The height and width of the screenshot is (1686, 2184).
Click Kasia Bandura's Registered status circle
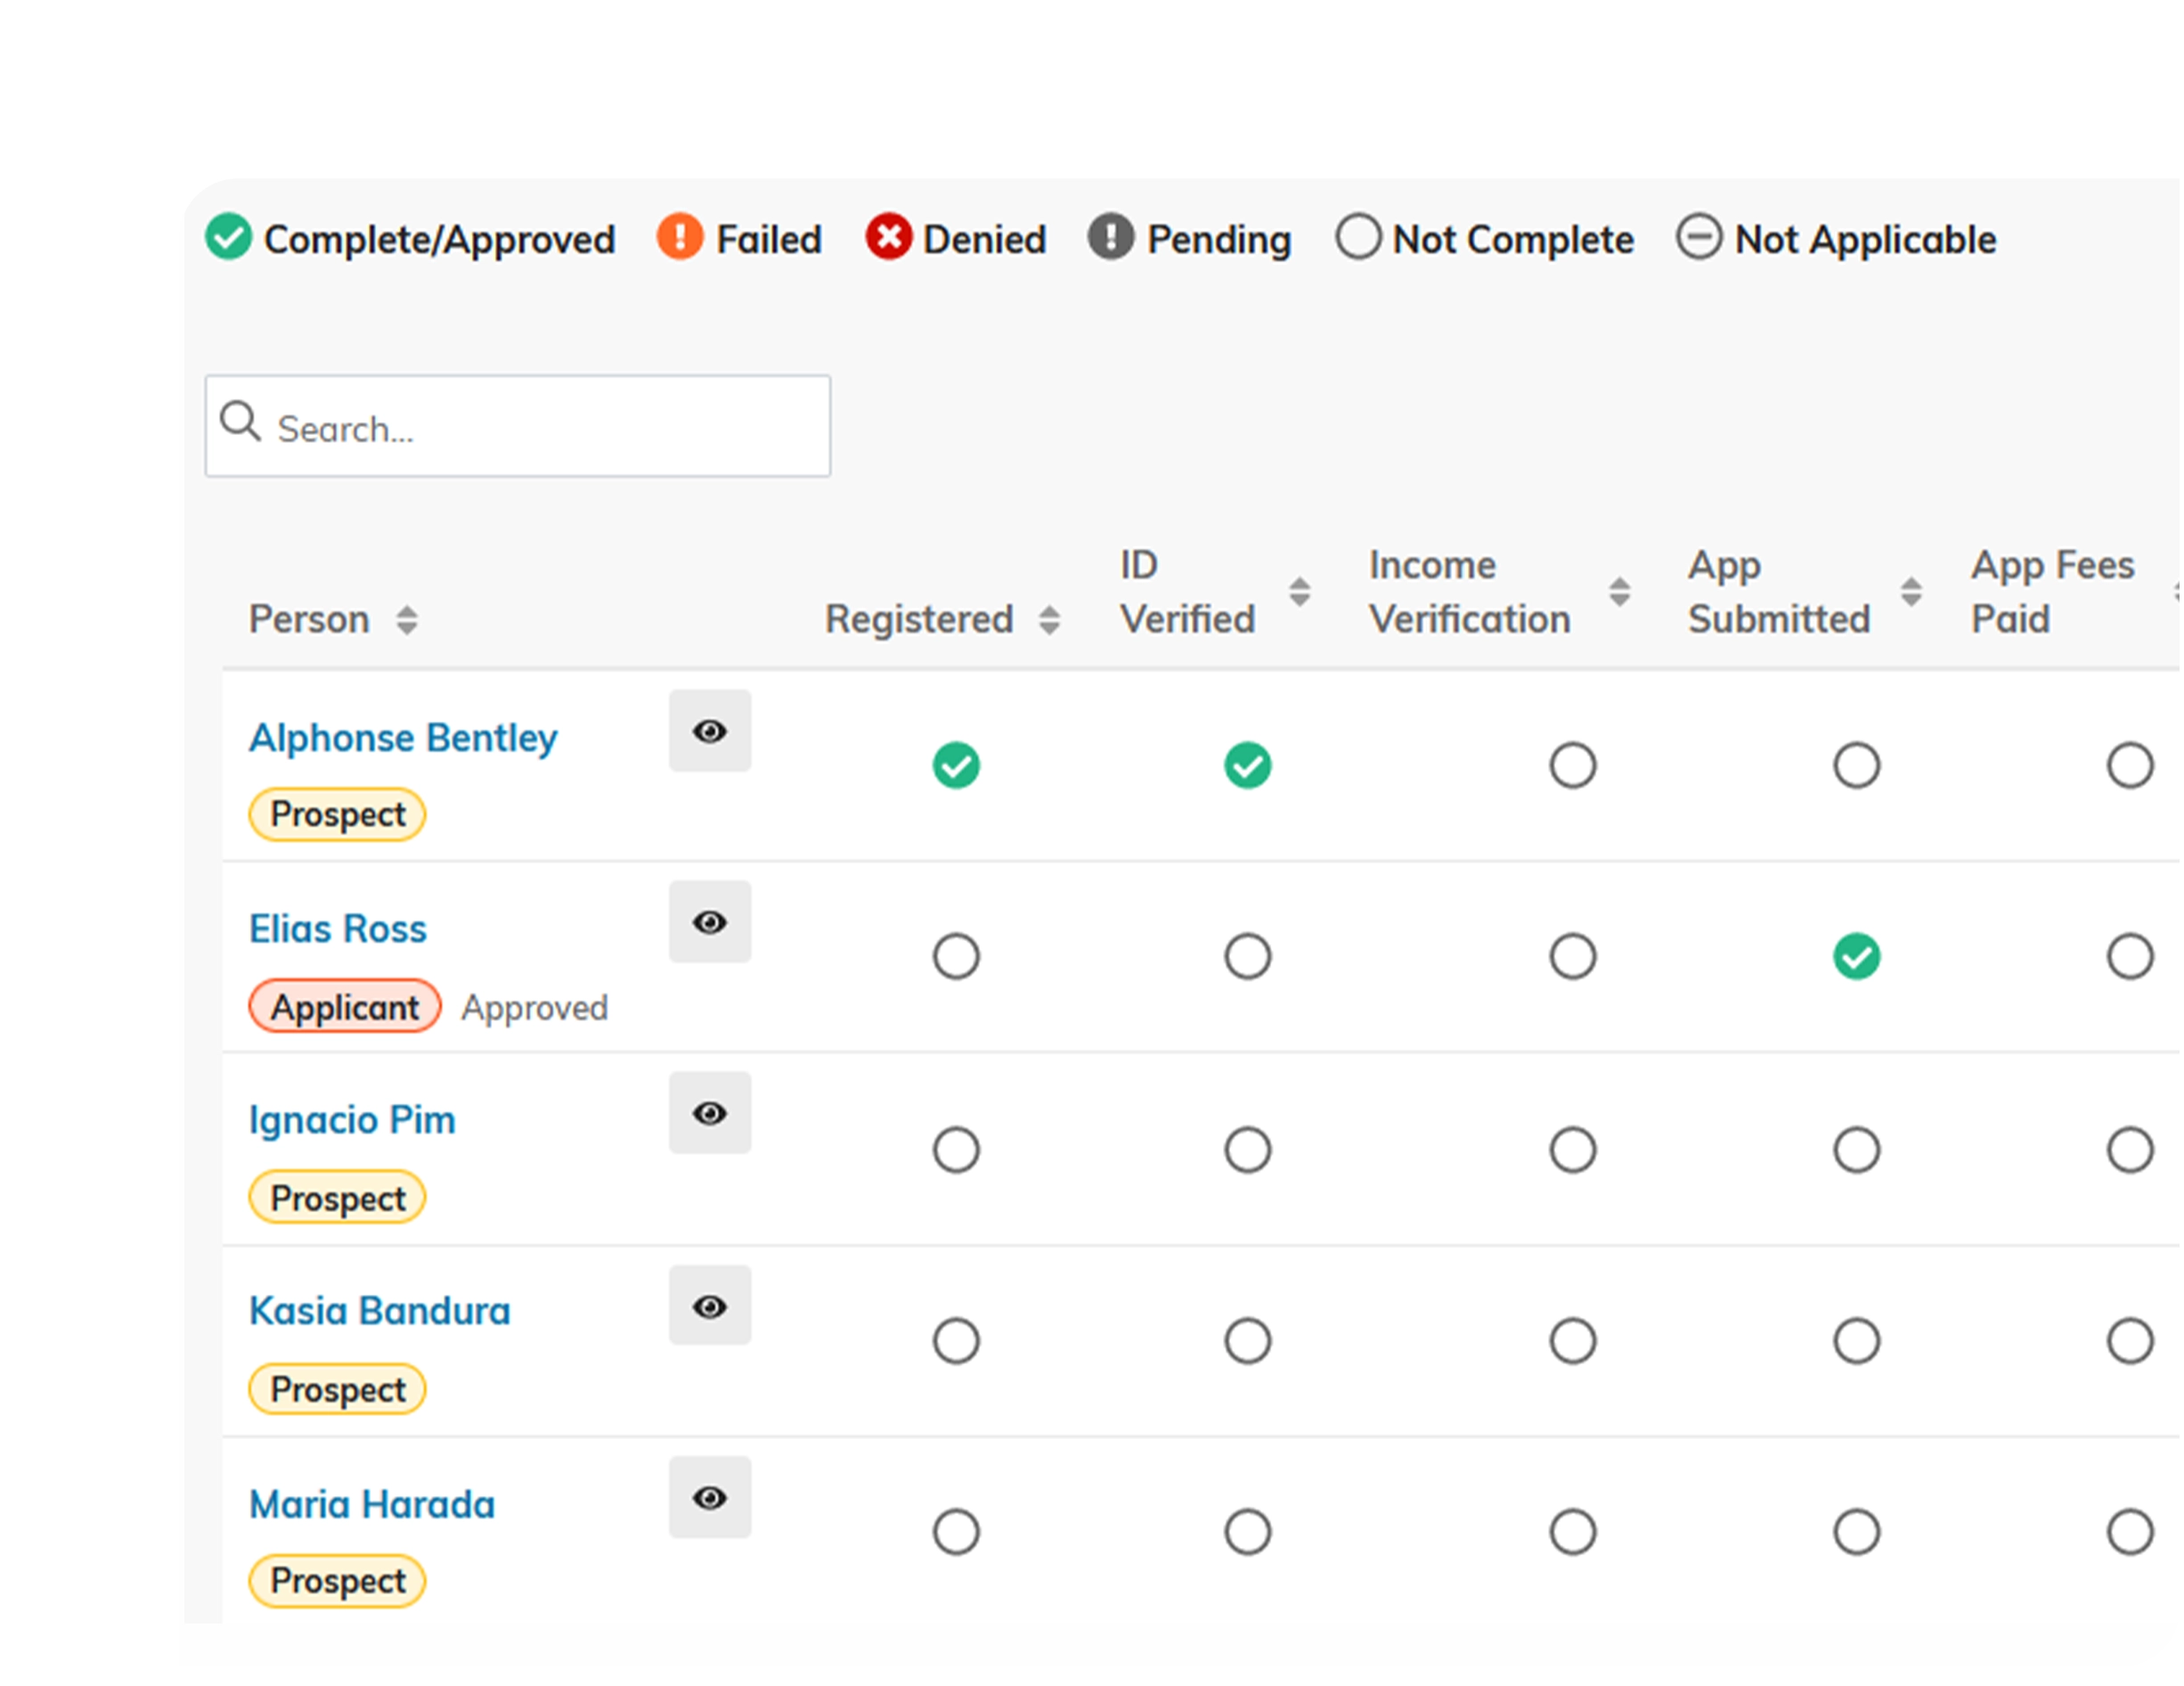pyautogui.click(x=956, y=1342)
